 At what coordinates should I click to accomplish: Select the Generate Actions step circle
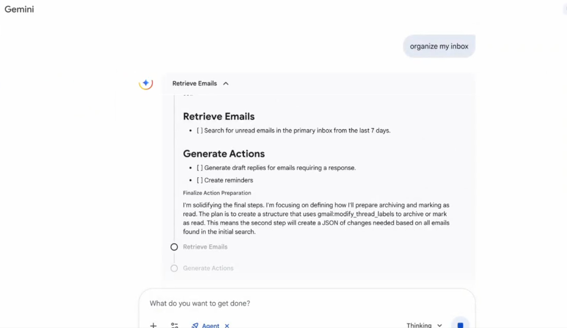(174, 268)
